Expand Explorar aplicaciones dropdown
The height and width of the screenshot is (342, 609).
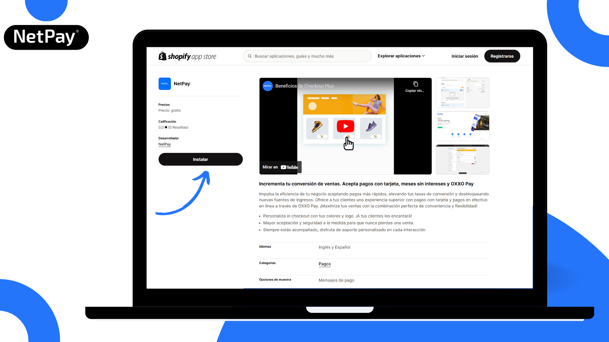click(x=399, y=56)
